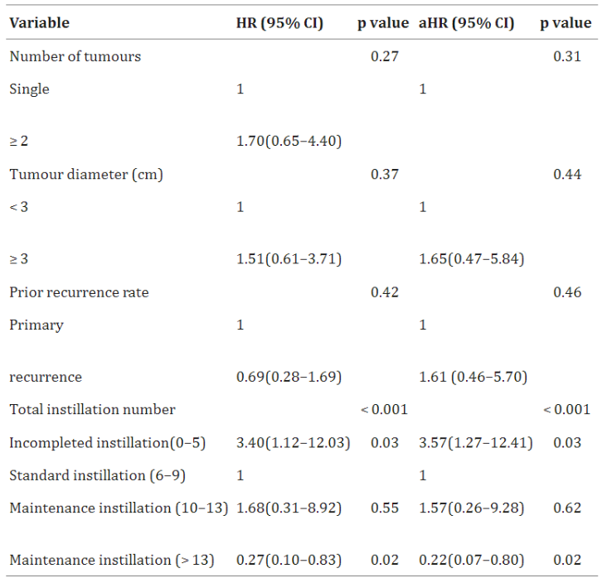602x578 pixels.
Task: Click the 1.70(0.65–4.40) hazard ratio cell
Action: tap(289, 141)
